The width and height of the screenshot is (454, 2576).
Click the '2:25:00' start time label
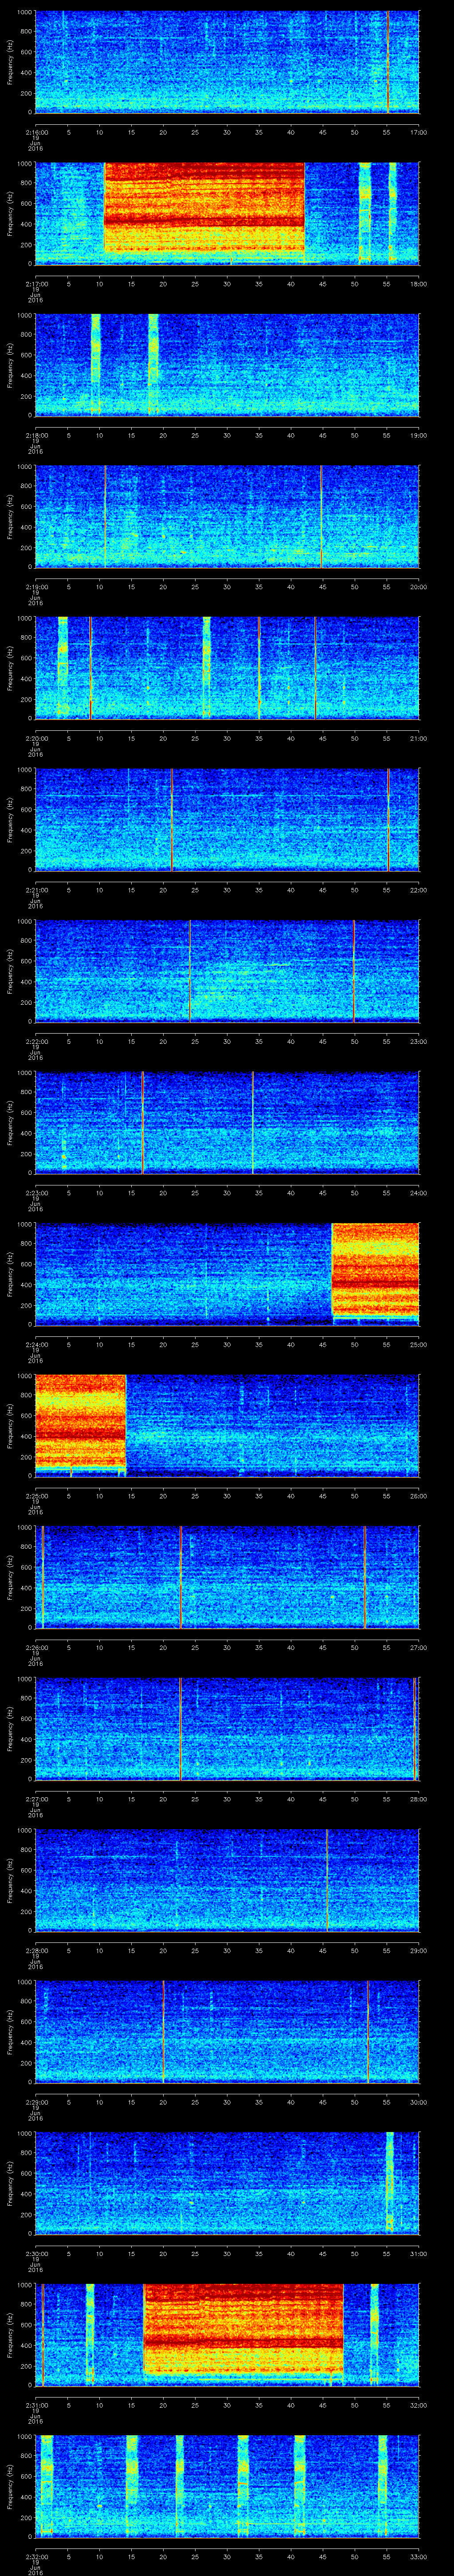click(x=36, y=1496)
